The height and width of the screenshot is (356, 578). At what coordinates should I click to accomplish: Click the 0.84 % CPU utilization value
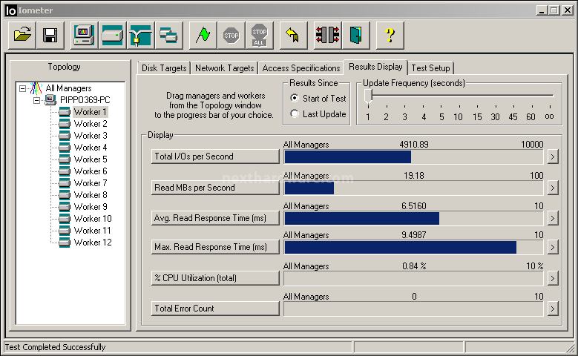click(x=414, y=266)
